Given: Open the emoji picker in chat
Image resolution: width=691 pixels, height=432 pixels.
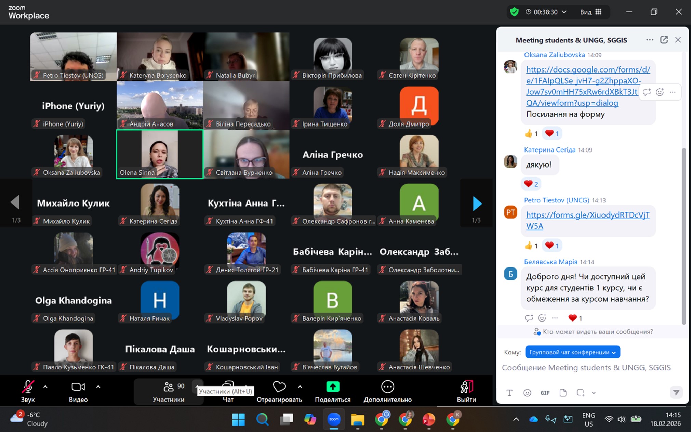Looking at the screenshot, I should (527, 393).
